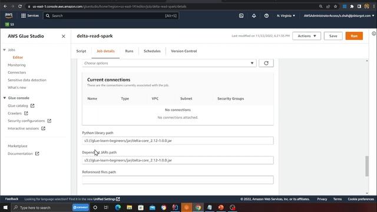Open browser extensions puzzle icon
This screenshot has height=212, width=377.
tap(352, 6)
